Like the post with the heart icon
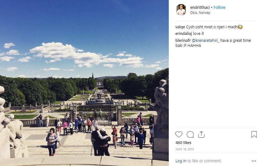The image size is (262, 166). pyautogui.click(x=179, y=135)
